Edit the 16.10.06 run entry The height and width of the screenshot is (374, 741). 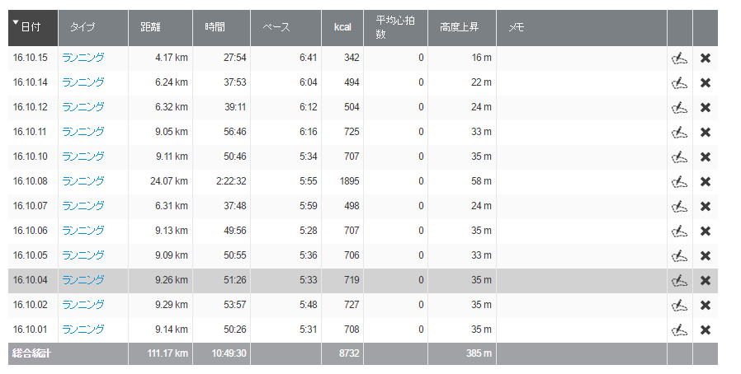click(x=679, y=231)
